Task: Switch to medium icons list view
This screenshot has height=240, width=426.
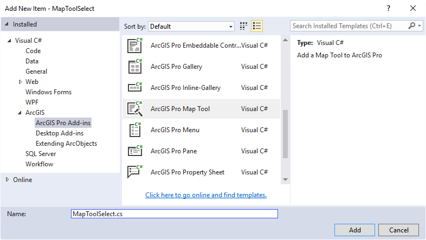Action: coord(257,26)
